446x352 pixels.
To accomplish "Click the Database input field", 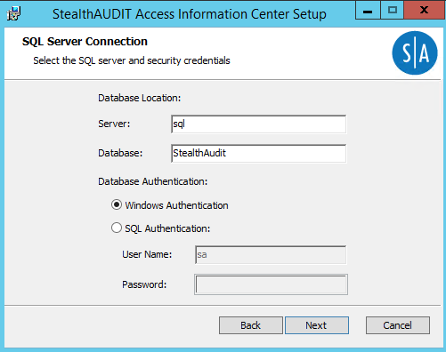I will coord(258,154).
